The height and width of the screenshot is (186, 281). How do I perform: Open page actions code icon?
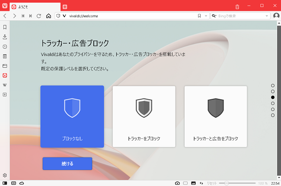pyautogui.click(x=201, y=183)
